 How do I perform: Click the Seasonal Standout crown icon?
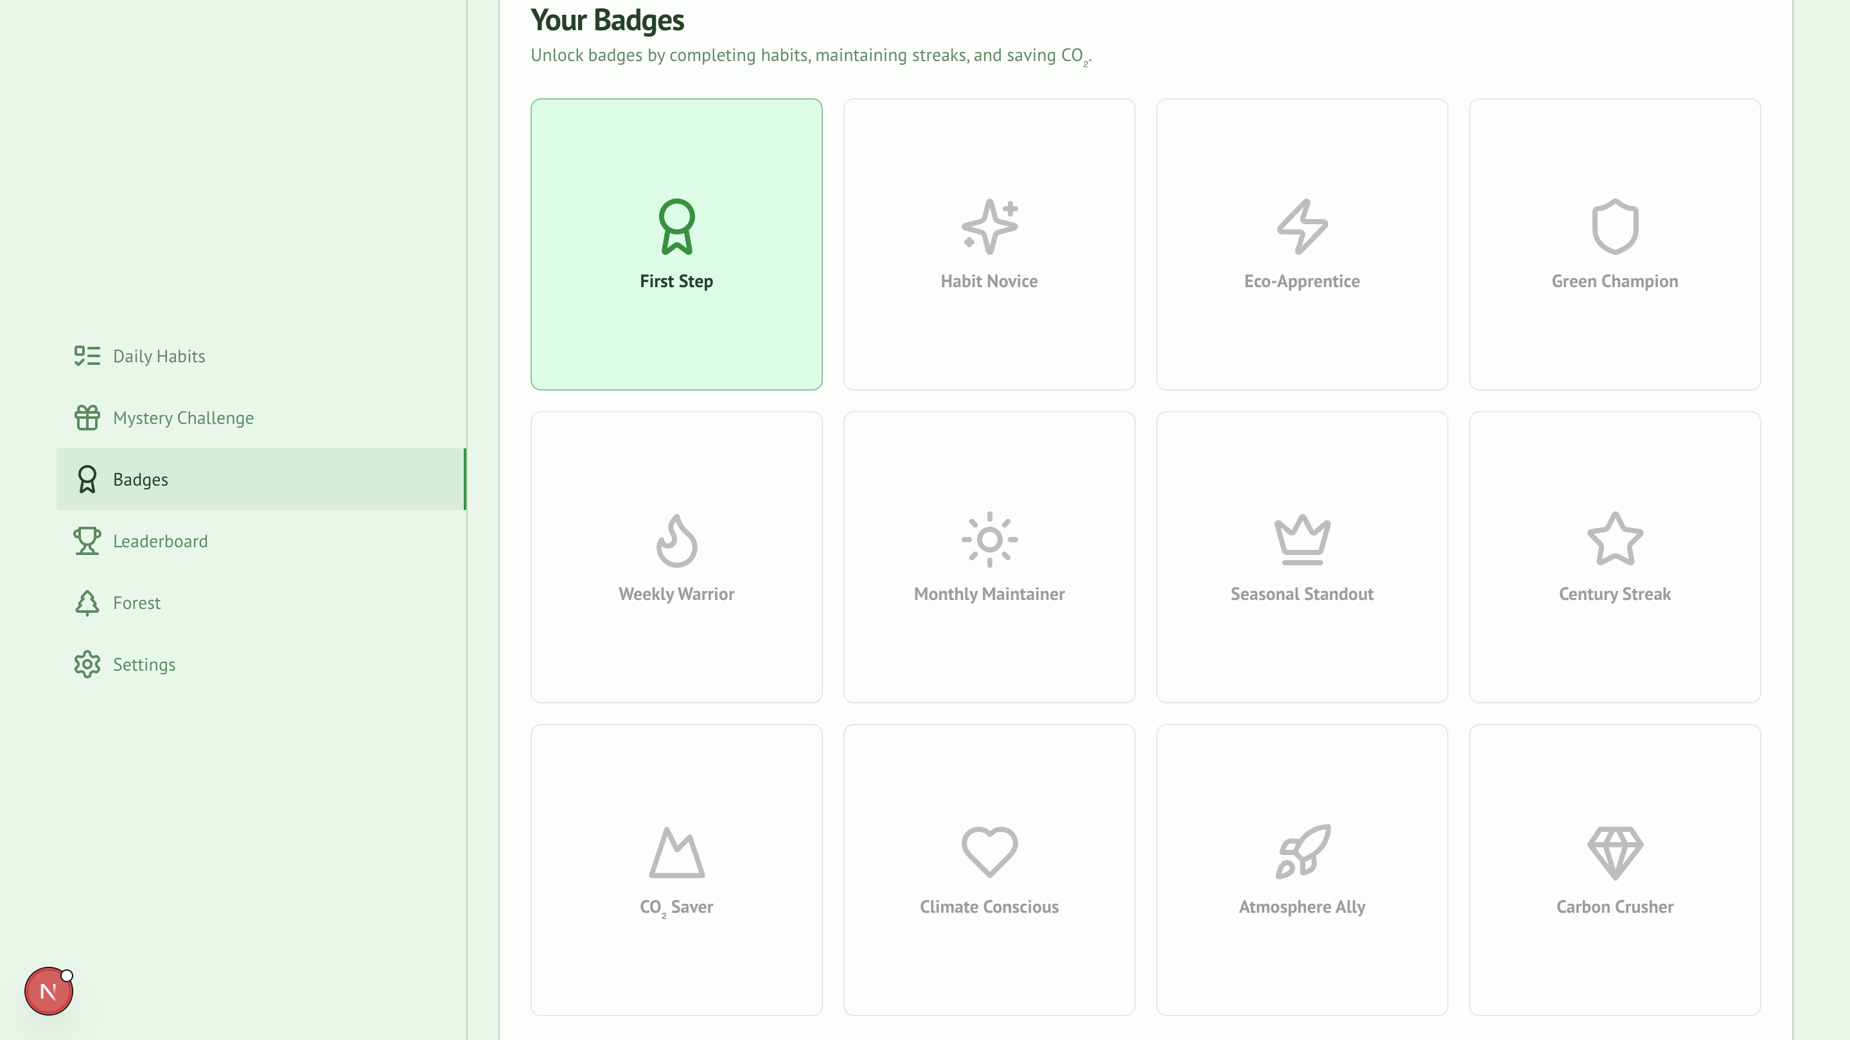(x=1301, y=540)
